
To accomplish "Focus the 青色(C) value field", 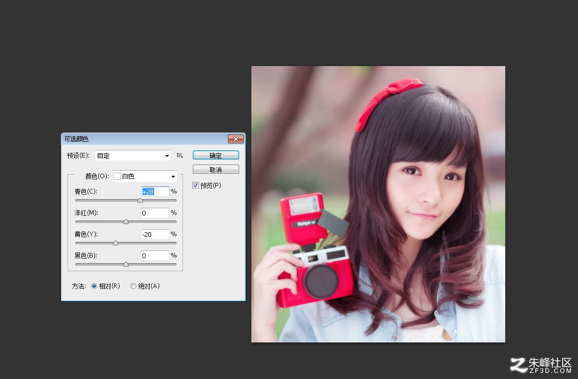I will pyautogui.click(x=155, y=192).
